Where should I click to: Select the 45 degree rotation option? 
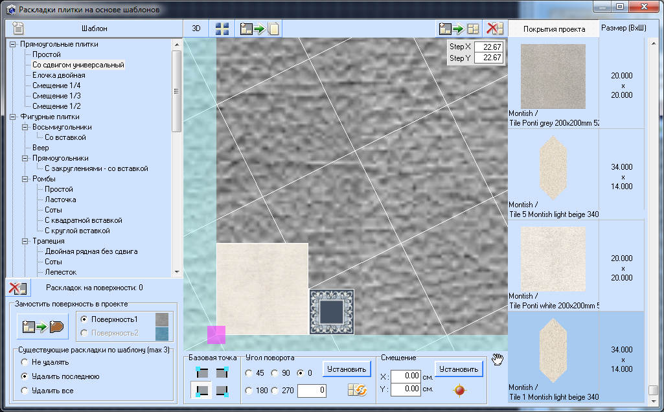(x=249, y=372)
